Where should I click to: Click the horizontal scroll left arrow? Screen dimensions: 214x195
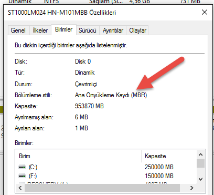(20, 188)
